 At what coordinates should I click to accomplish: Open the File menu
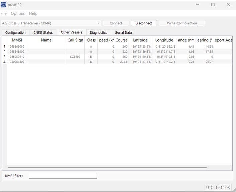(3, 13)
